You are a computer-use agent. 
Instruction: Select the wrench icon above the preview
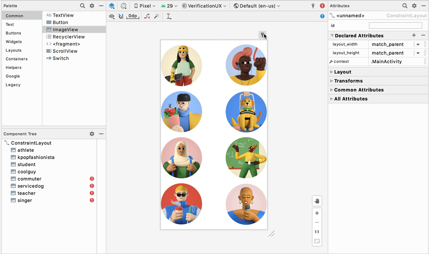tap(262, 35)
